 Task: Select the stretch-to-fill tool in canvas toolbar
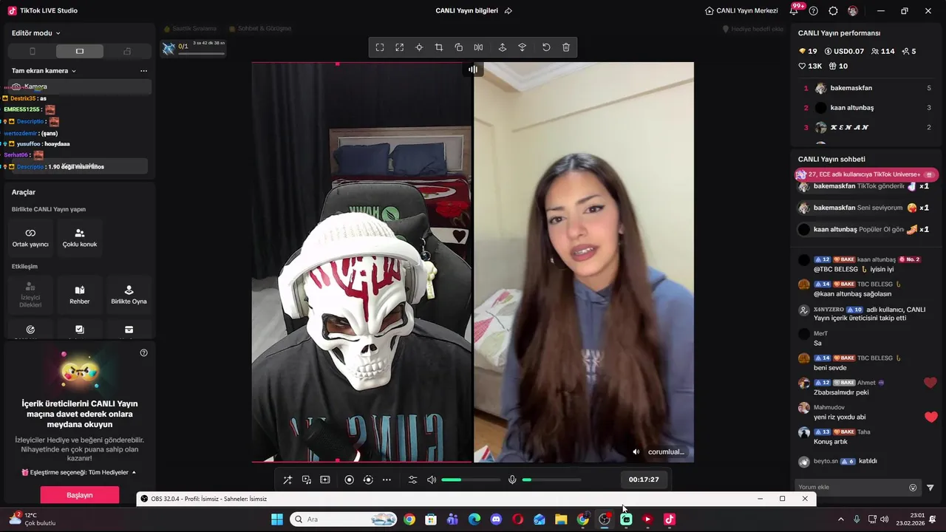[x=399, y=47]
